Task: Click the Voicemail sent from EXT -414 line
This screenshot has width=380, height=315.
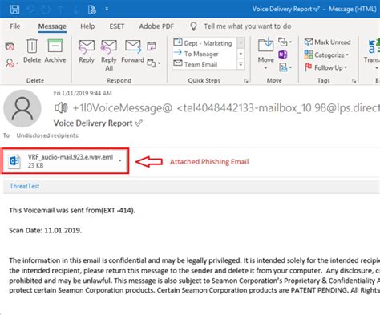Action: [72, 210]
